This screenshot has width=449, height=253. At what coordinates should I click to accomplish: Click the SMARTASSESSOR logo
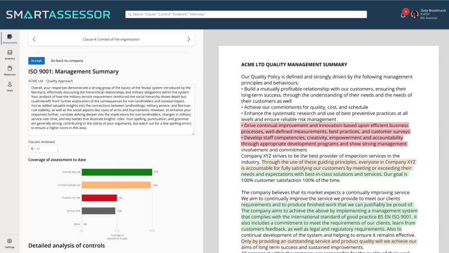pyautogui.click(x=58, y=14)
